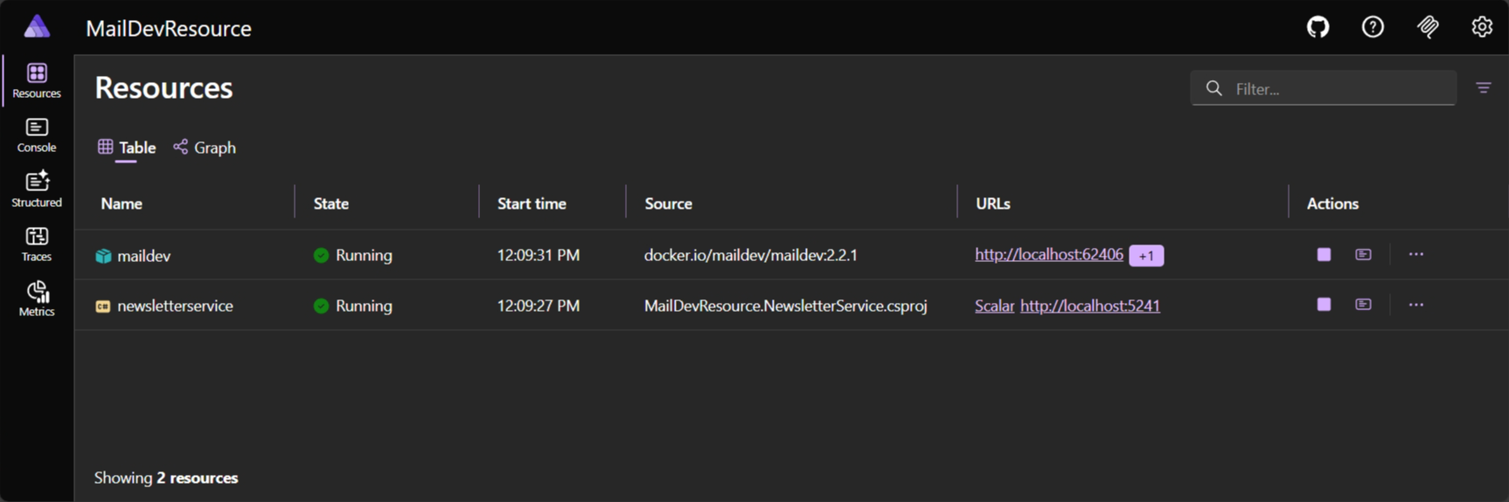Open the resource filter options icon
The width and height of the screenshot is (1509, 502).
1484,88
